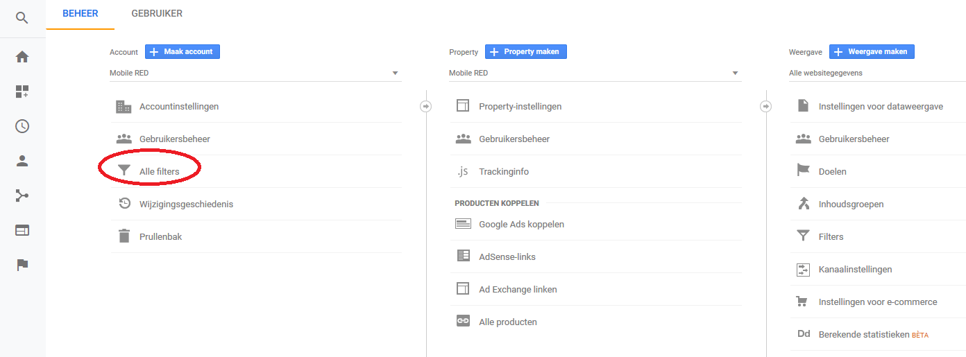The width and height of the screenshot is (966, 357).
Task: Go to Home icon in sidebar
Action: click(22, 57)
